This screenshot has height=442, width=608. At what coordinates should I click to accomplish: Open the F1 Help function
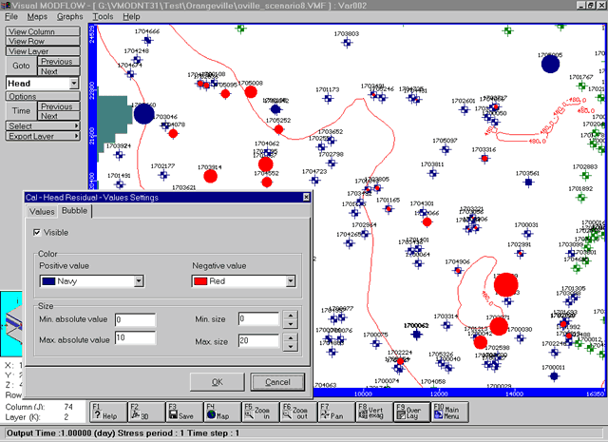(108, 412)
